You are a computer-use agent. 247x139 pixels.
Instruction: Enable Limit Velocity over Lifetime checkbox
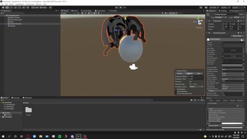tap(208, 113)
